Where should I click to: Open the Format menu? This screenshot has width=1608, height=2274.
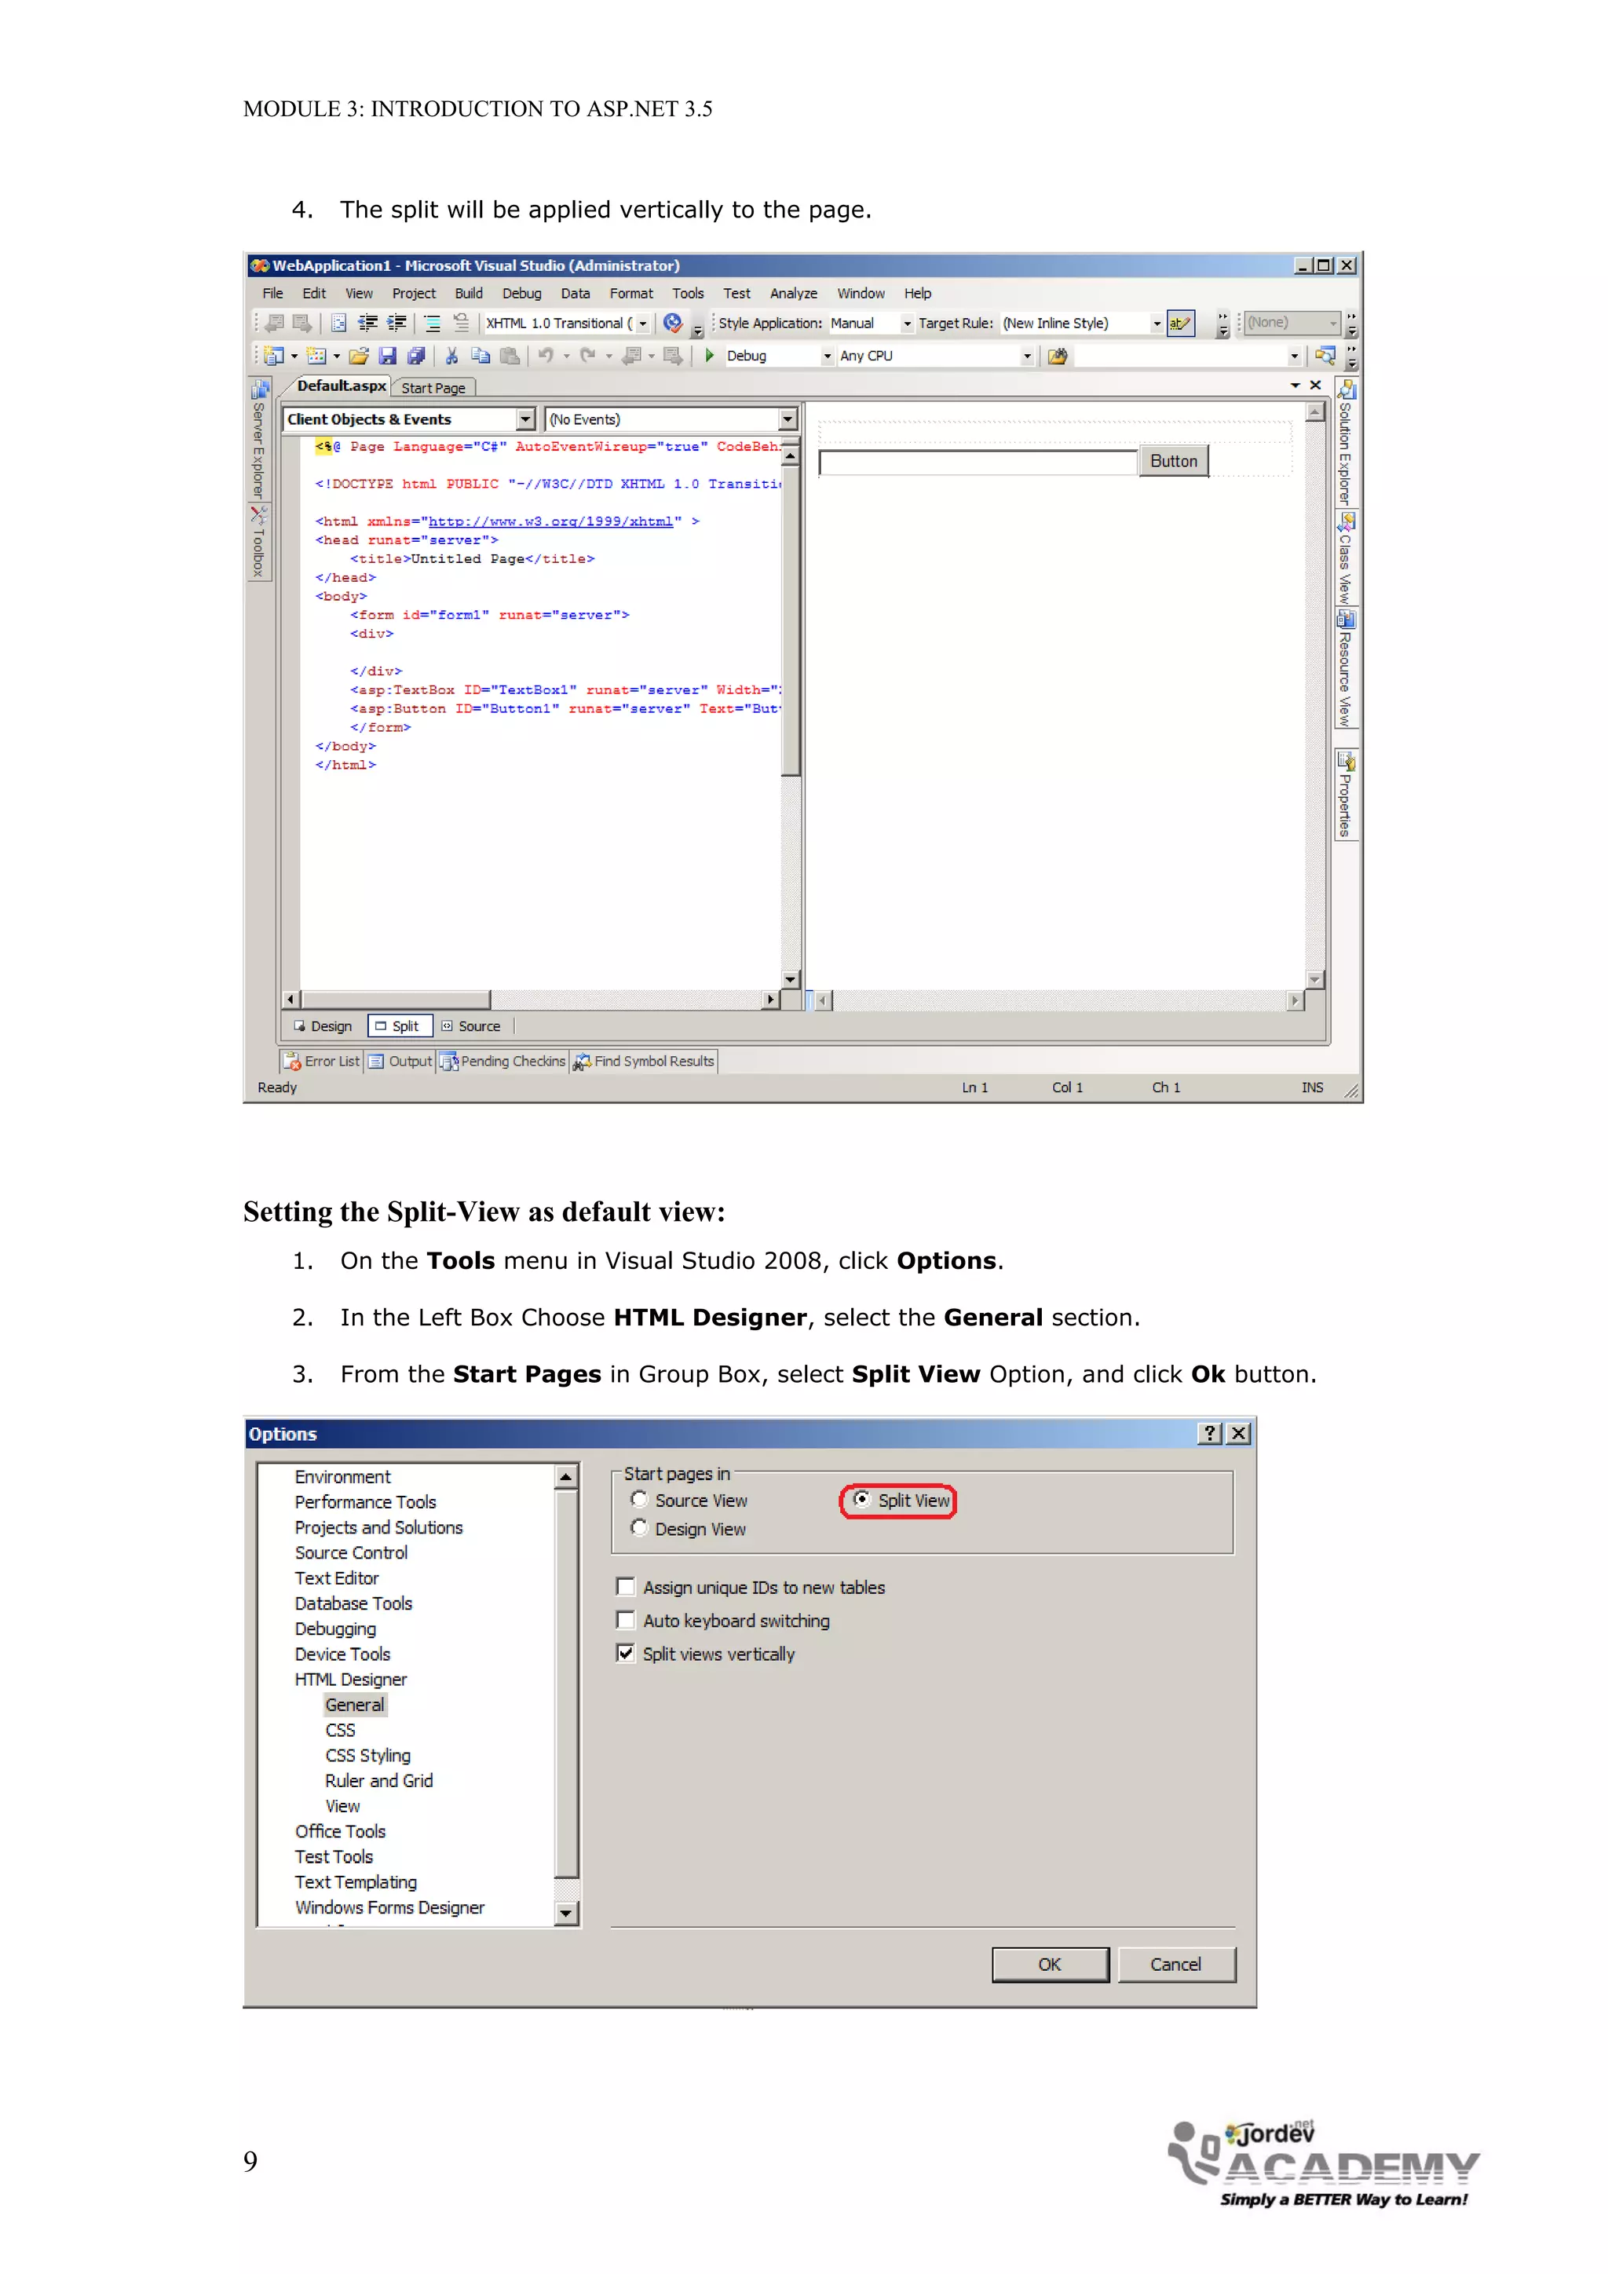tap(632, 293)
